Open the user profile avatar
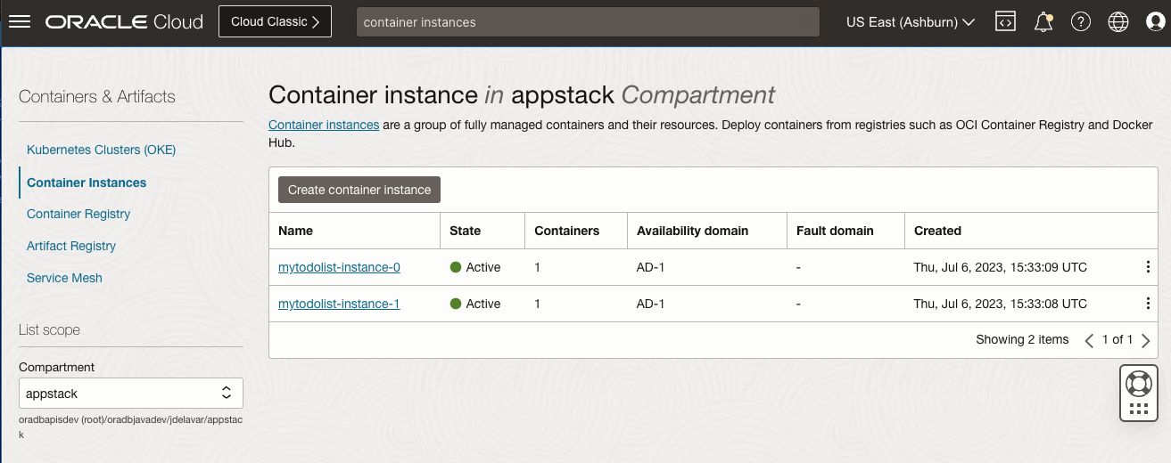The height and width of the screenshot is (463, 1171). [x=1156, y=22]
